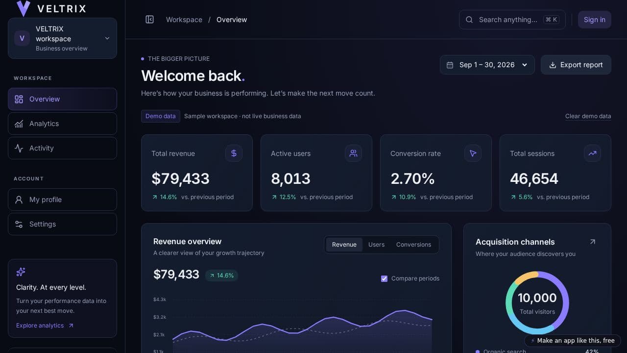627x353 pixels.
Task: Click the calendar icon in date picker
Action: click(x=450, y=65)
